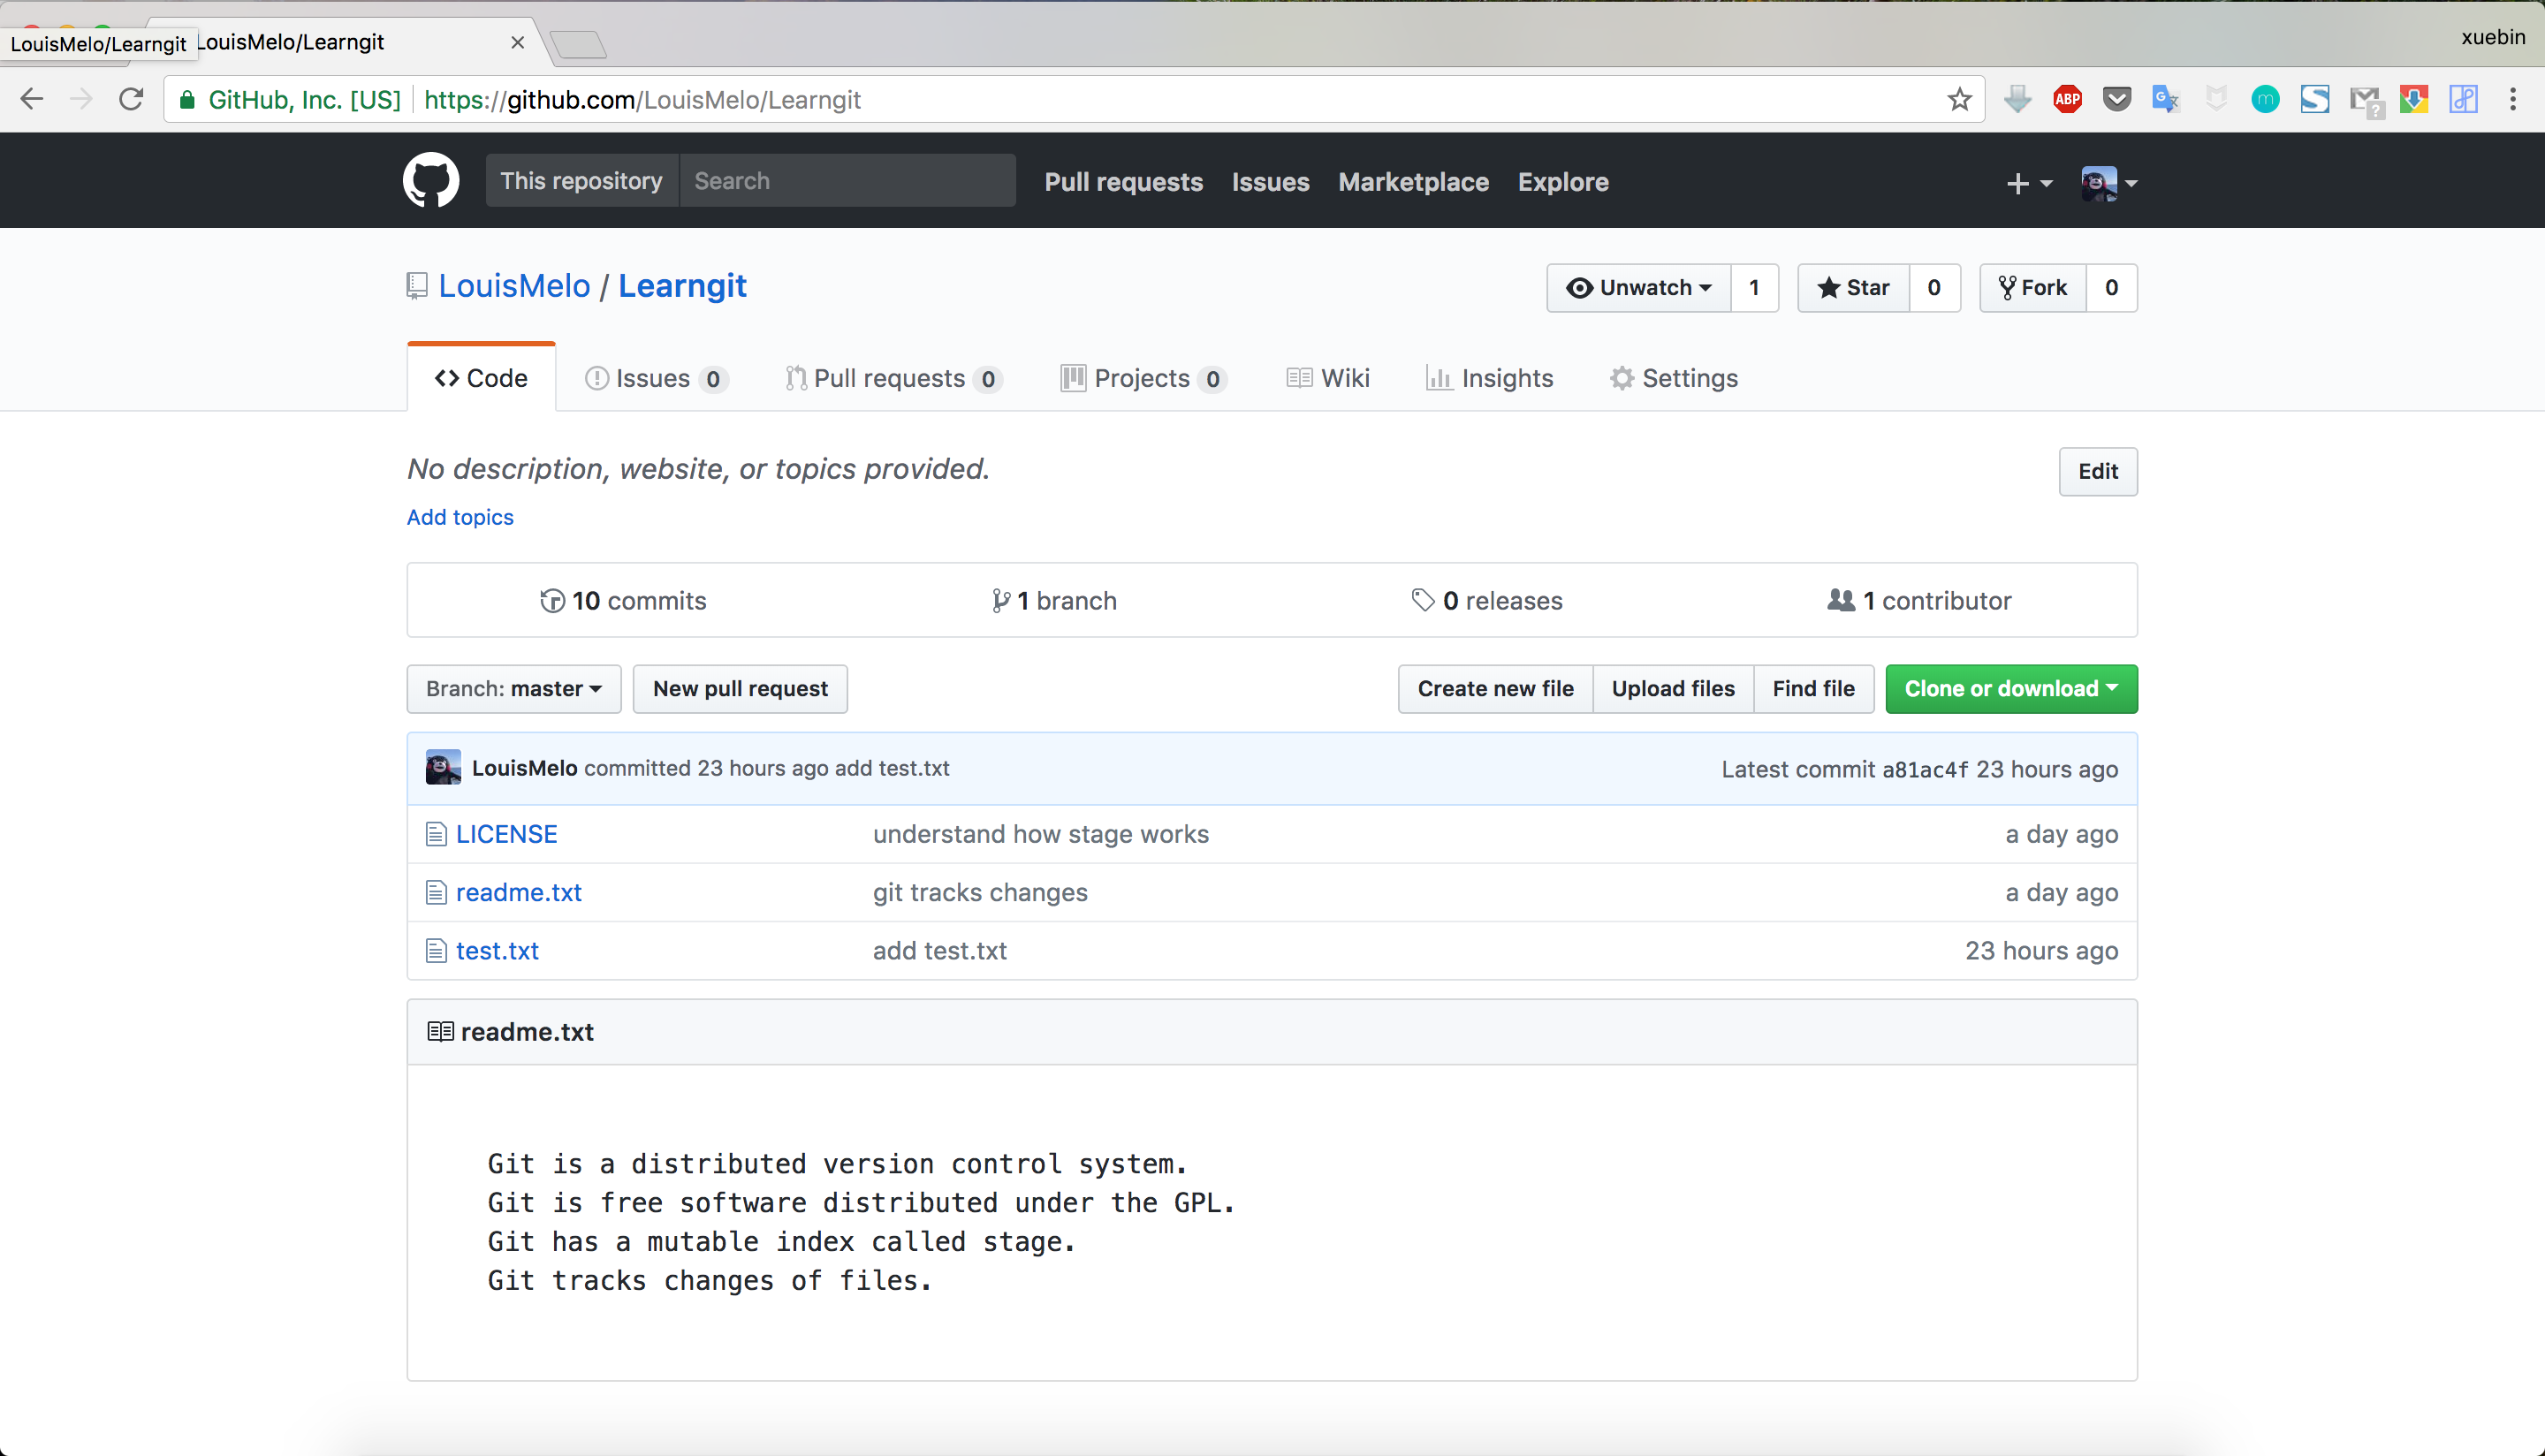Click Create new file button
This screenshot has width=2545, height=1456.
point(1495,689)
